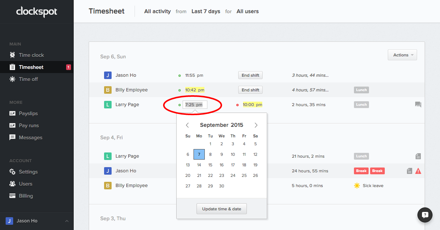Click Jason Ho avatar in Sep 4 row
Screen dimensions: 440x230
click(108, 171)
